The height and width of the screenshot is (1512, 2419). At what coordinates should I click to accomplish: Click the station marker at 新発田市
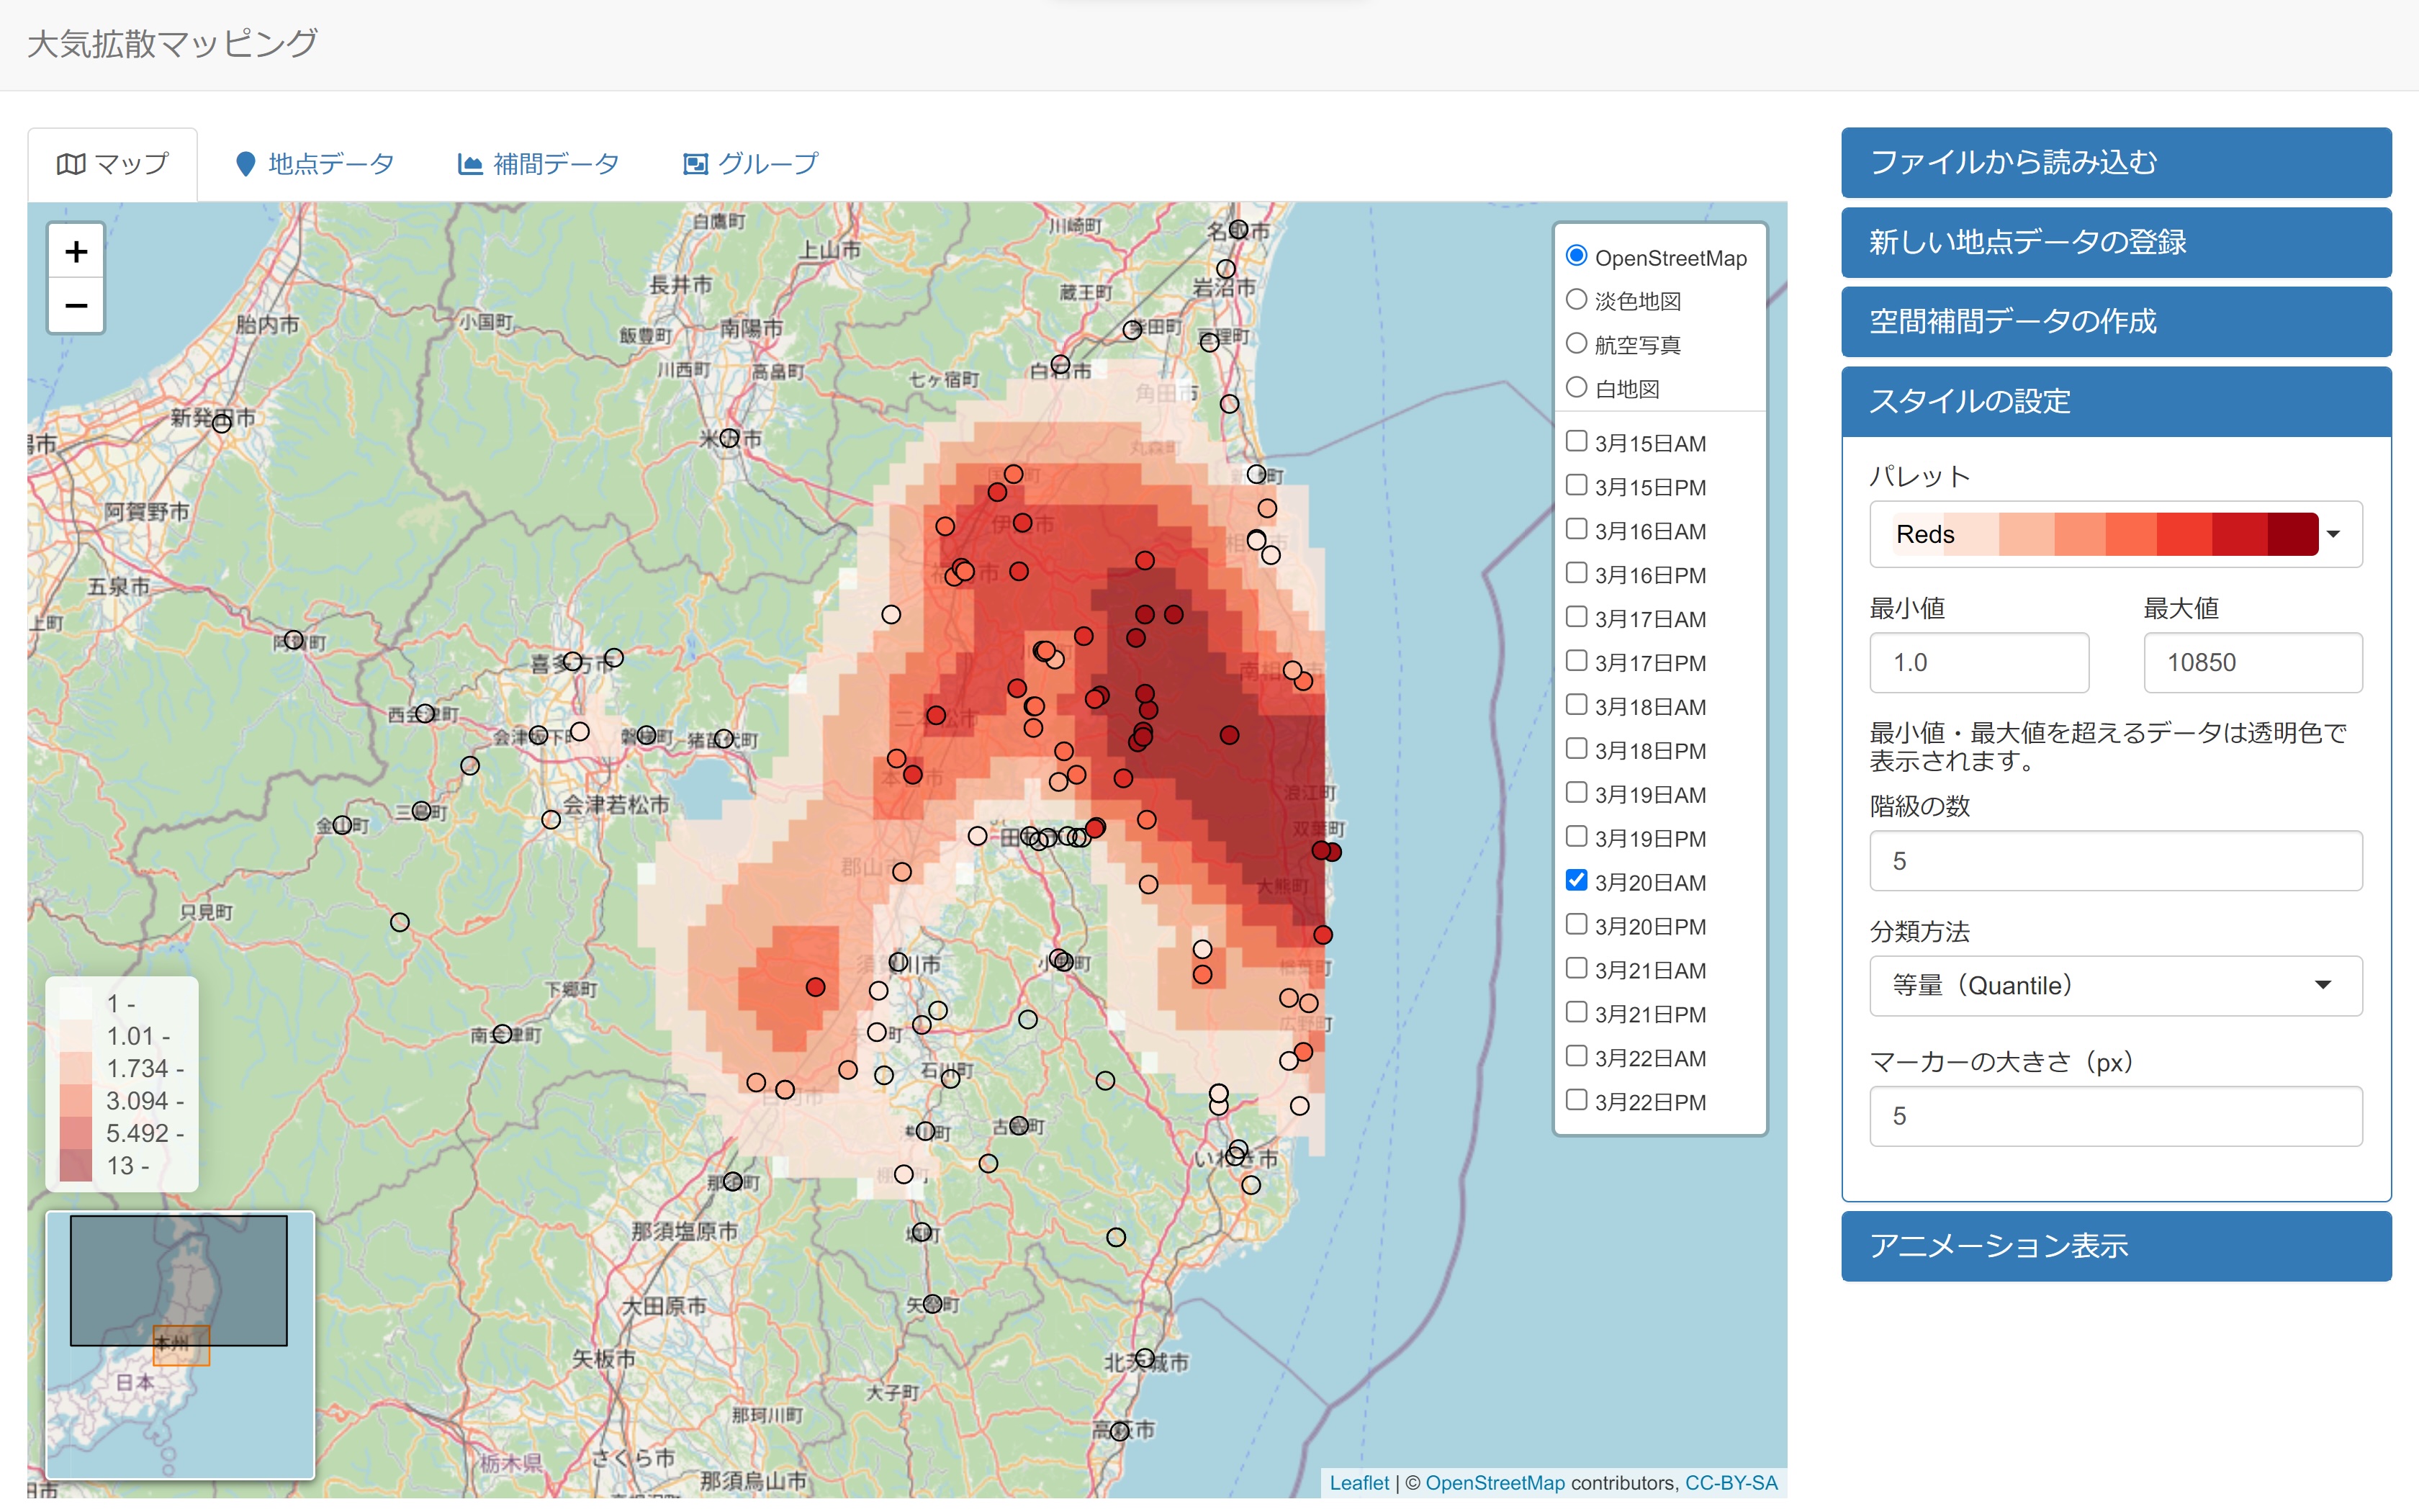[222, 423]
